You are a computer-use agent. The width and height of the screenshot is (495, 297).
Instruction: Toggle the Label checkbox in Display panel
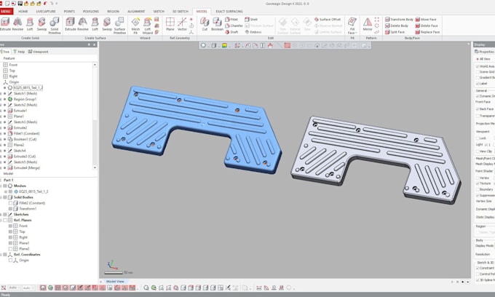point(478,83)
